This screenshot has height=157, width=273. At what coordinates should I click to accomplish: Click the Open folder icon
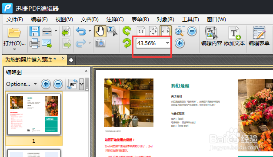(x=14, y=33)
